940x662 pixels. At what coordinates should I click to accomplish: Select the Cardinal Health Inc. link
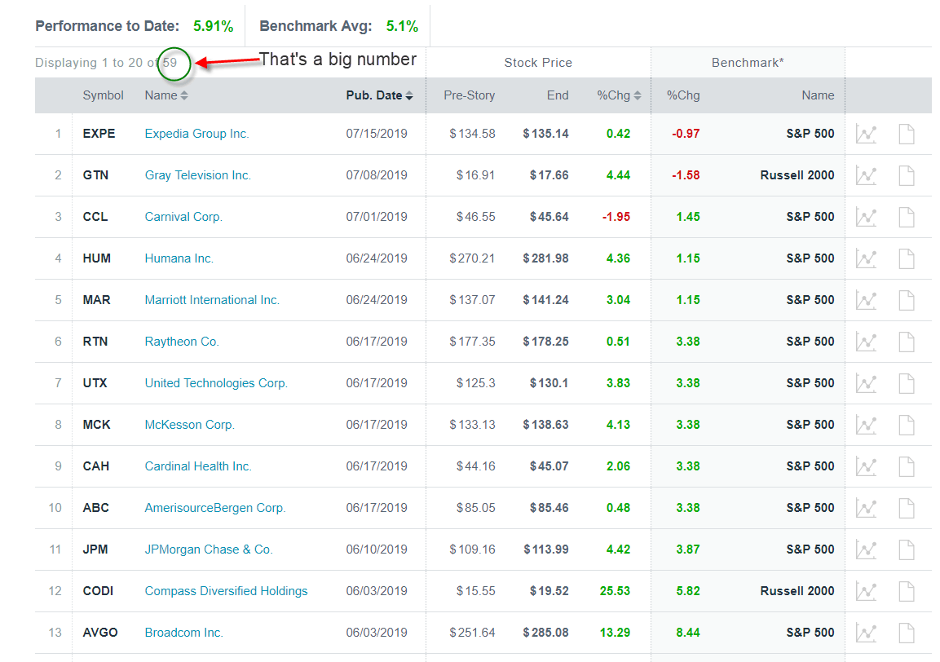(x=198, y=466)
